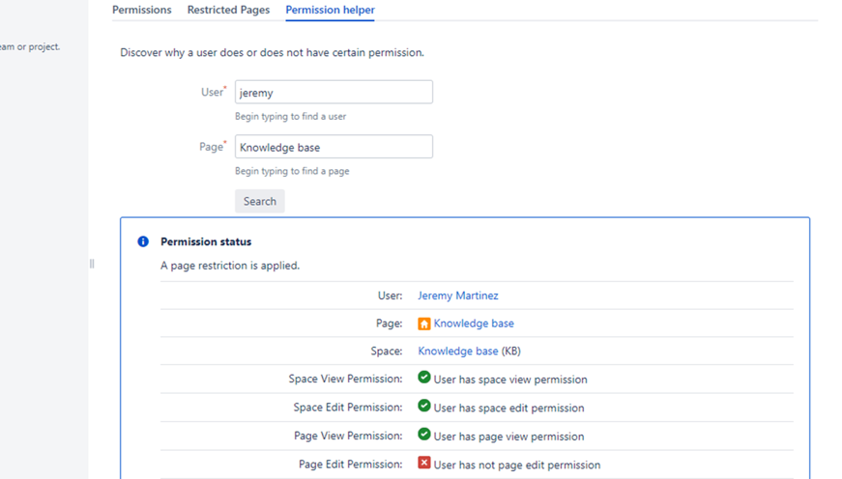Click green check icon for Space View Permission
The width and height of the screenshot is (842, 479).
423,378
